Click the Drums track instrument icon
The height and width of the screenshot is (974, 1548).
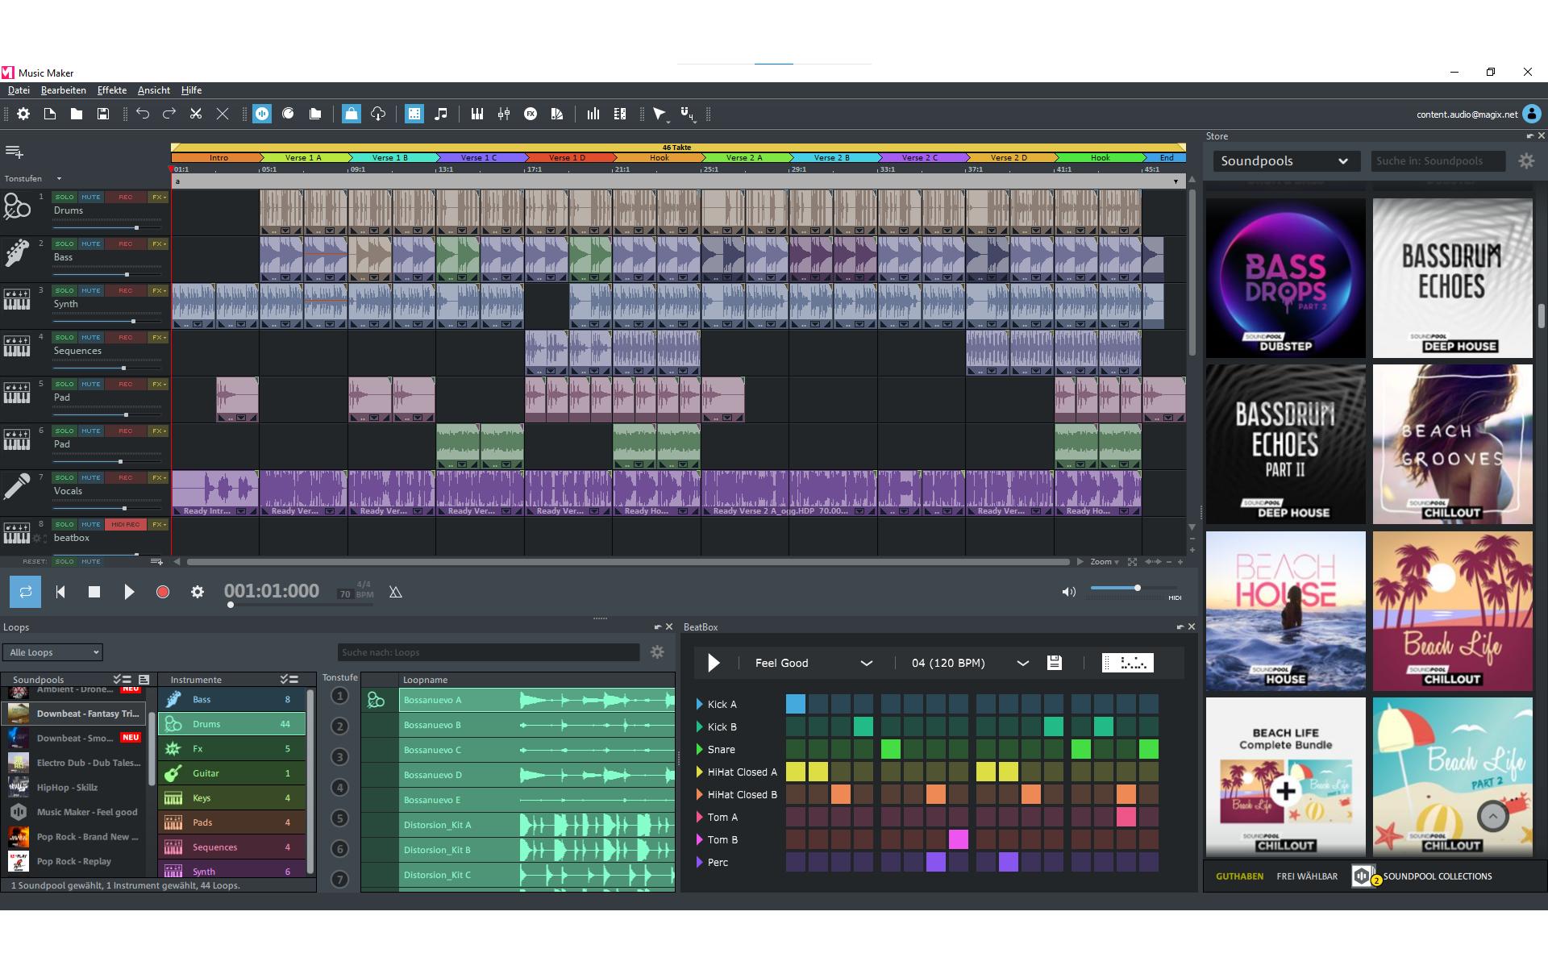pos(17,207)
